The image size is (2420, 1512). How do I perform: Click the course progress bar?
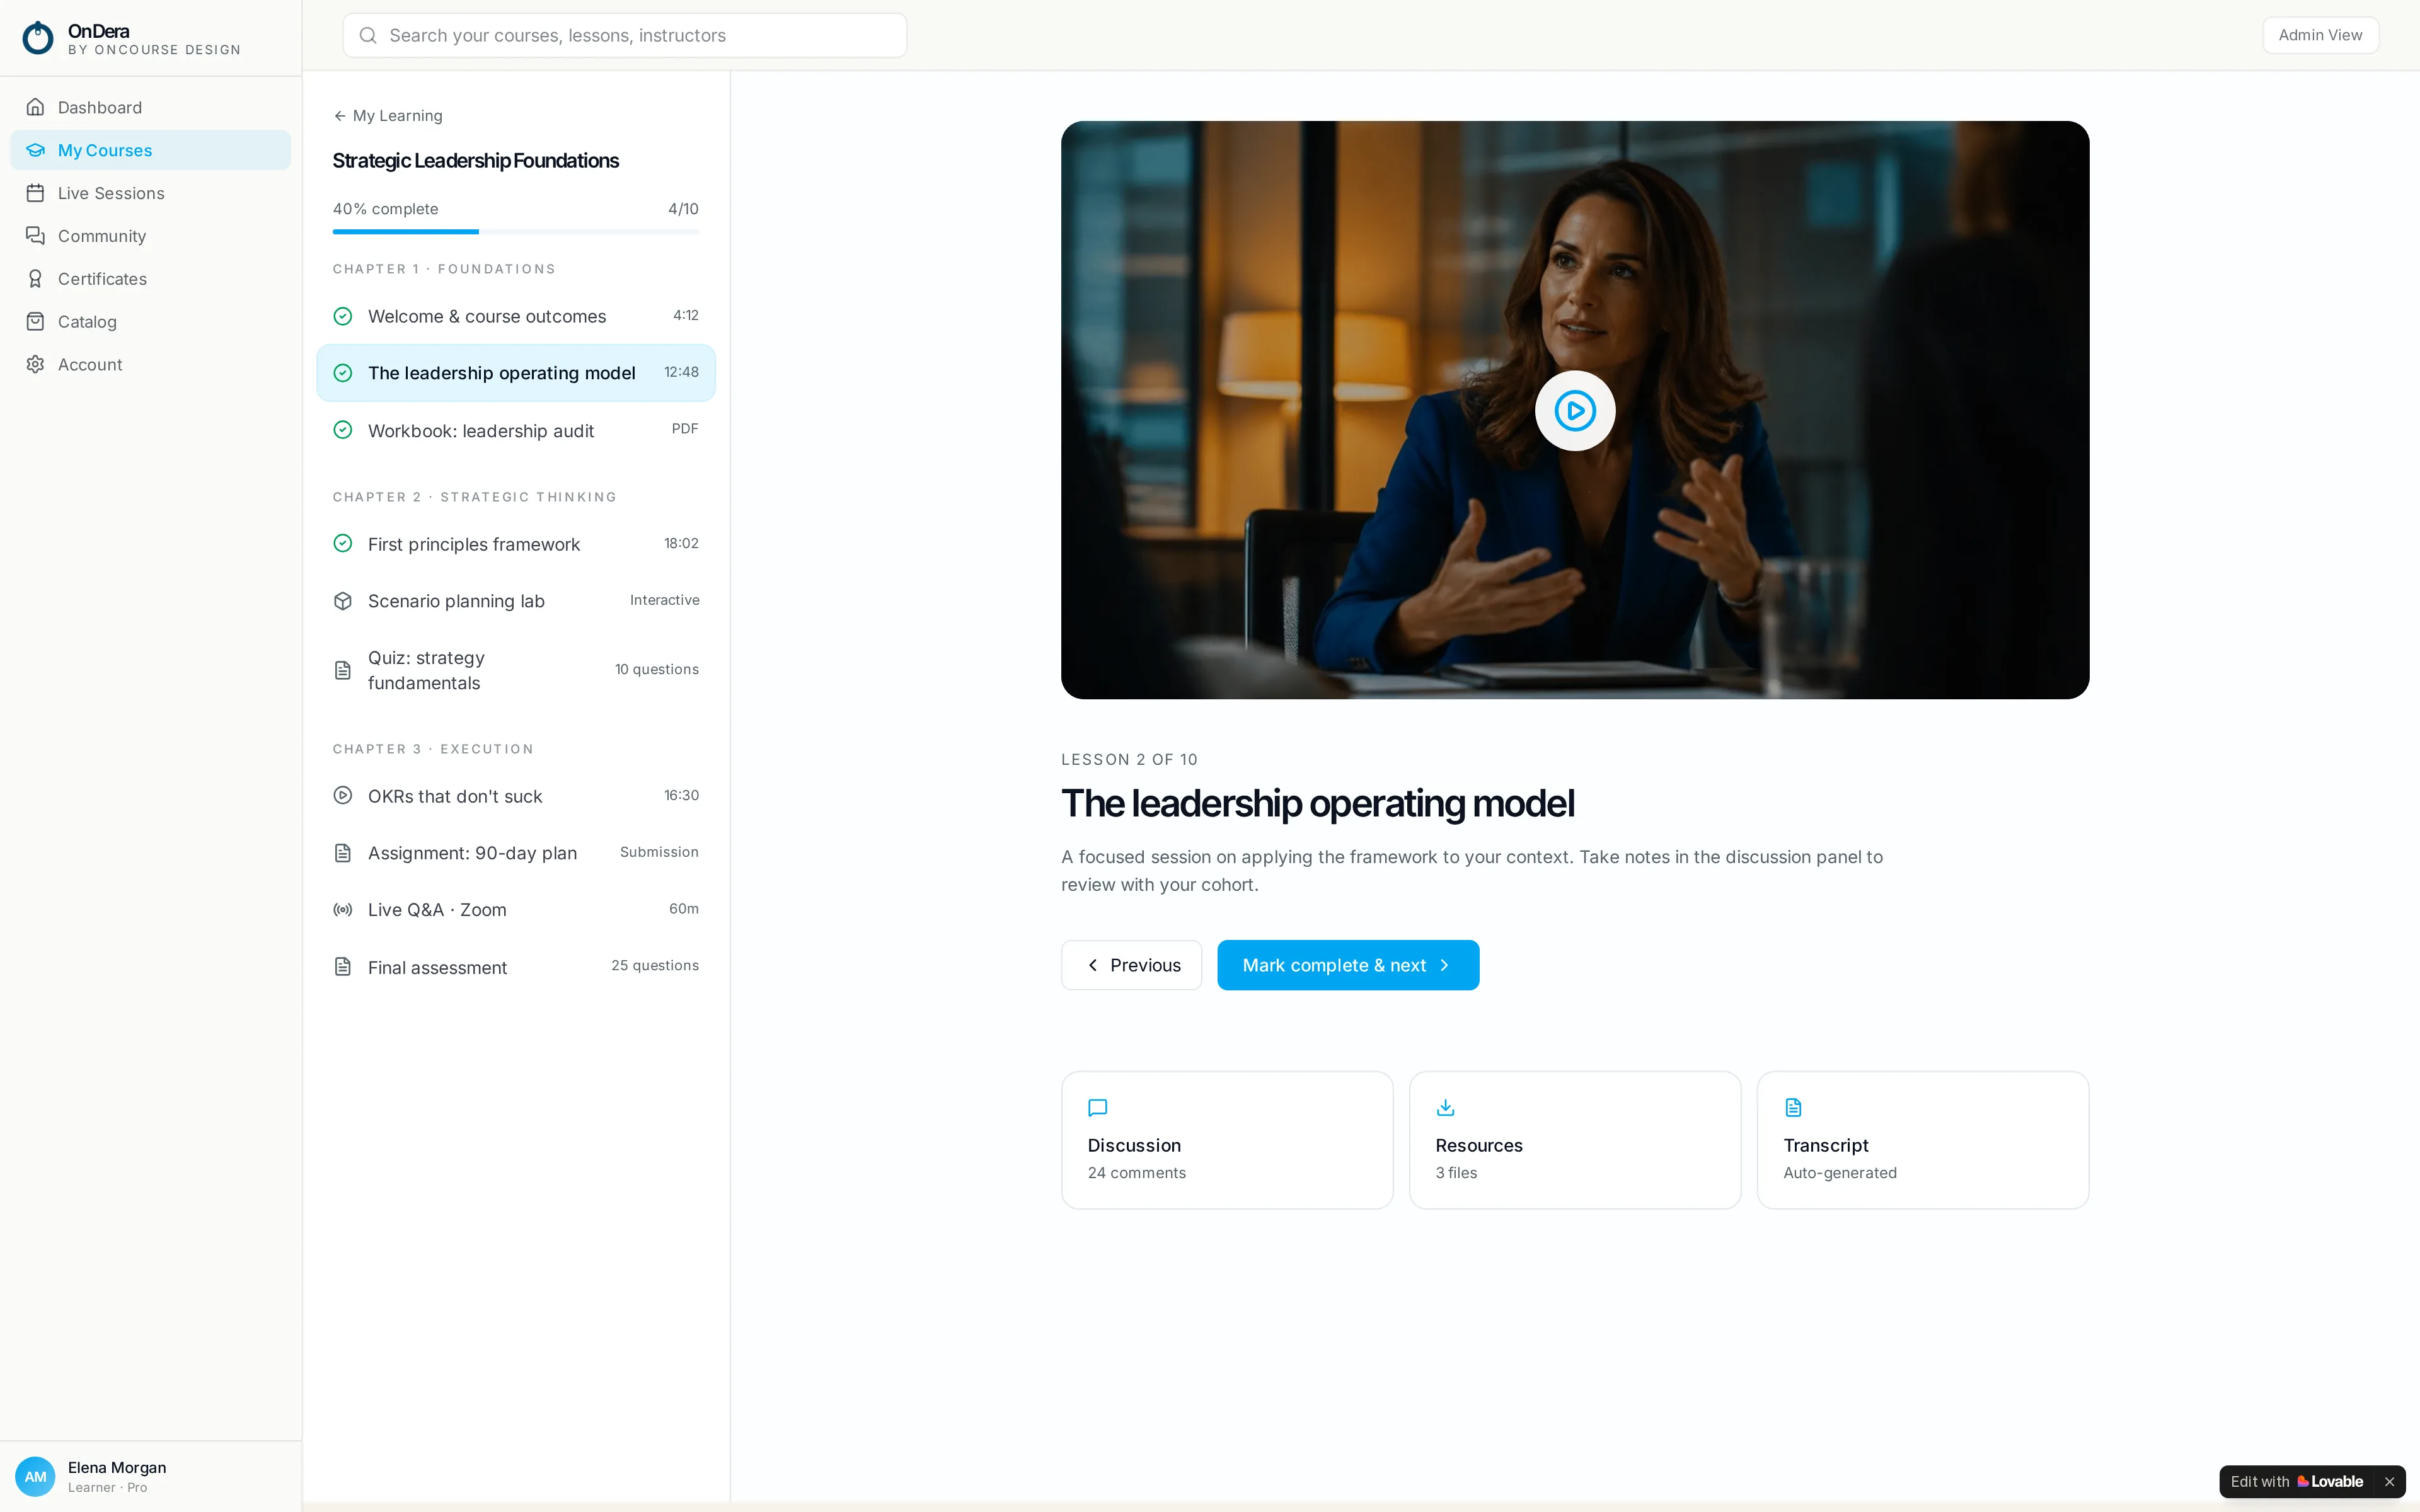[516, 232]
